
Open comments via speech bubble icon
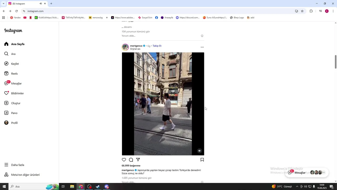coord(131,160)
